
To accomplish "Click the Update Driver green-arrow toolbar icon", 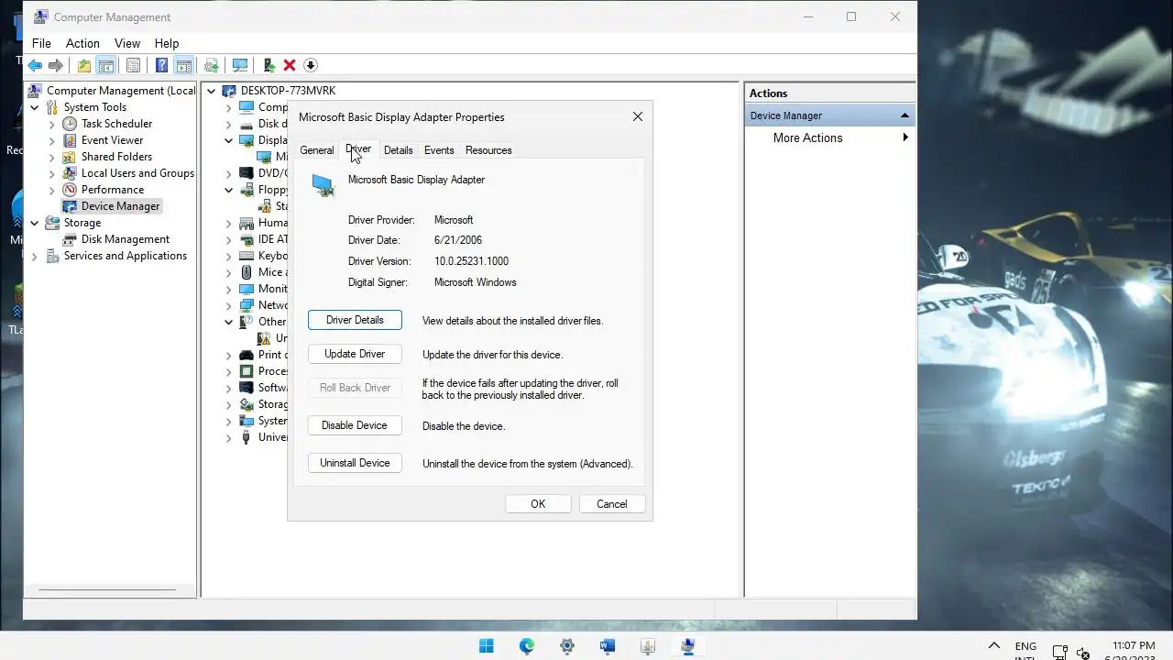I will coord(269,65).
